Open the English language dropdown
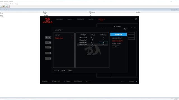This screenshot has width=179, height=100. point(131,81)
